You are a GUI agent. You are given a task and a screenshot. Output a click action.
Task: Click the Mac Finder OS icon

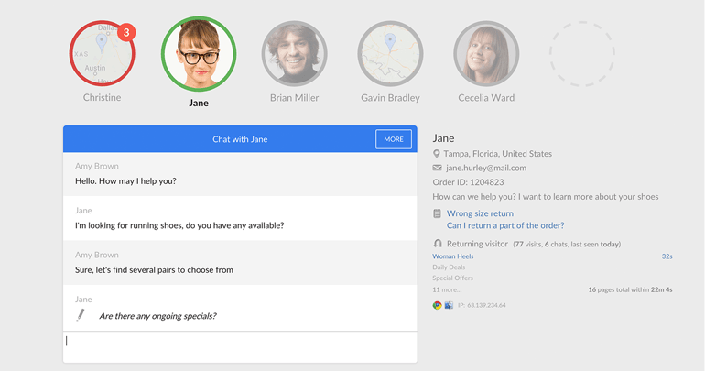pos(449,305)
